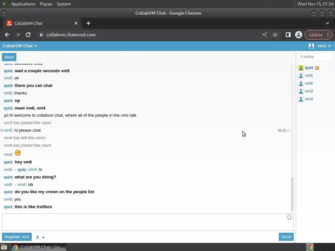335x251 pixels.
Task: Click the crown icon next to quiz
Action: (x=317, y=68)
